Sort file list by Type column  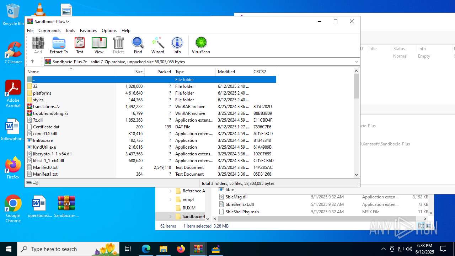[x=194, y=71]
